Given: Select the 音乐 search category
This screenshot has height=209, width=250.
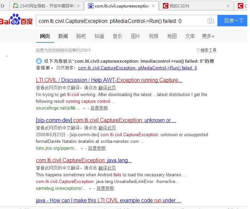Looking at the screenshot, I should click(x=117, y=36).
